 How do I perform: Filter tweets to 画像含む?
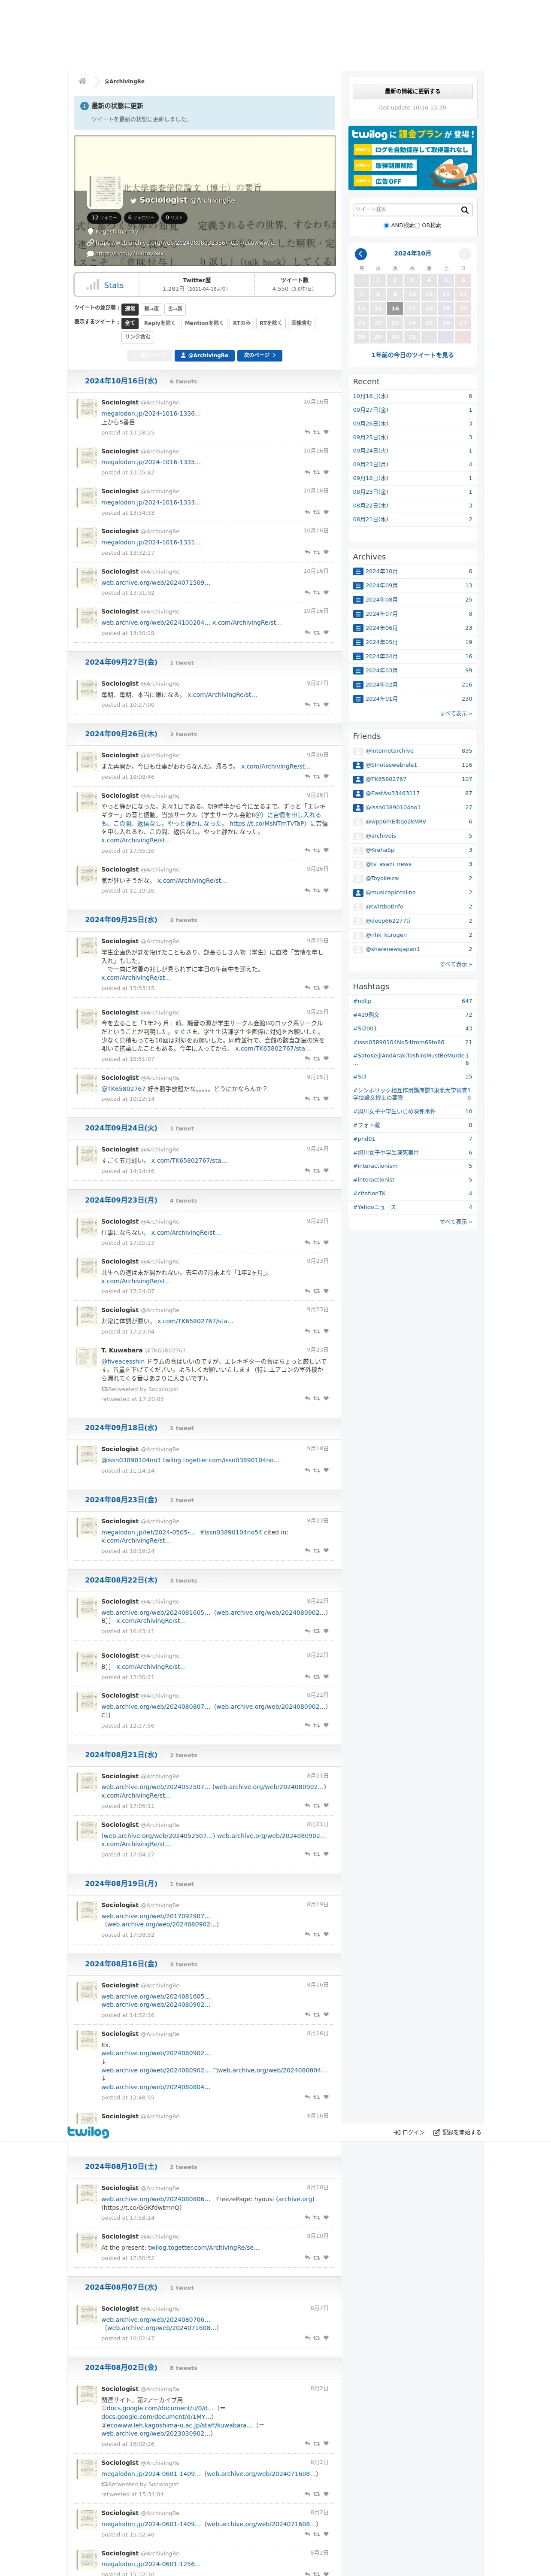pos(301,323)
